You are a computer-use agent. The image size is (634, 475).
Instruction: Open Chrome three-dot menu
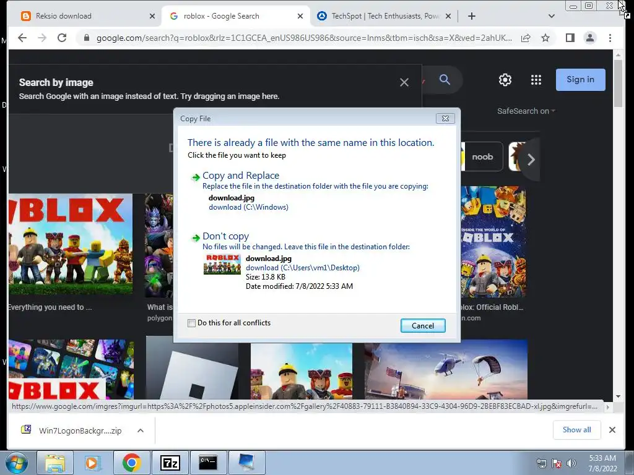[x=610, y=38]
